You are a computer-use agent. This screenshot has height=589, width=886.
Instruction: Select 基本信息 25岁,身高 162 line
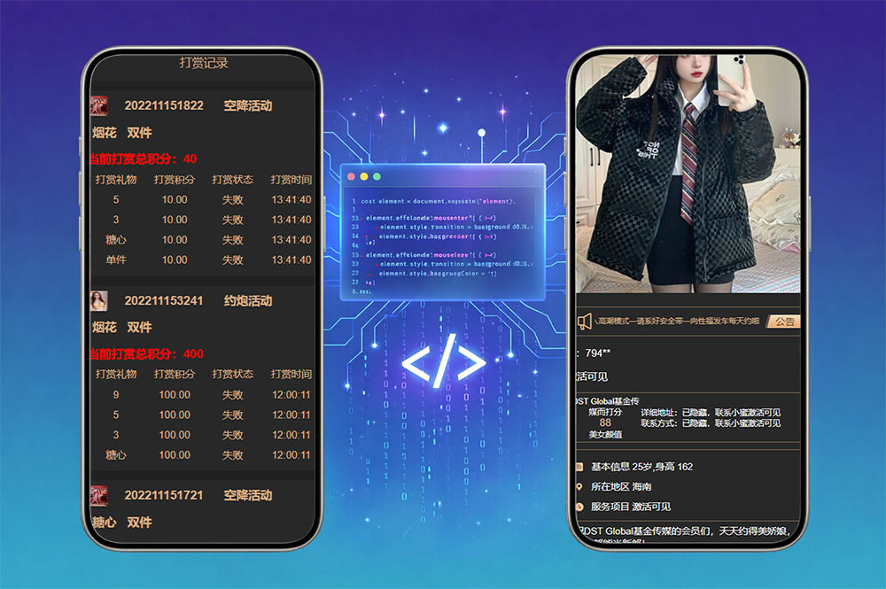(641, 467)
